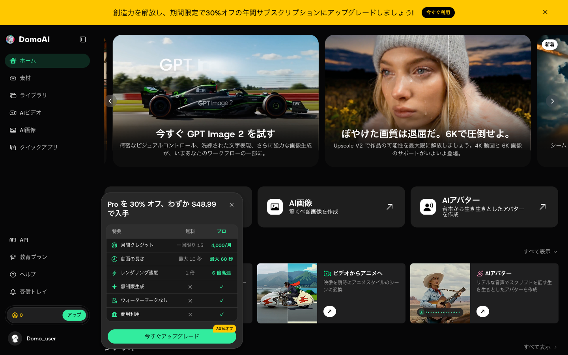
Task: Click the 無料 column header
Action: coord(190,232)
